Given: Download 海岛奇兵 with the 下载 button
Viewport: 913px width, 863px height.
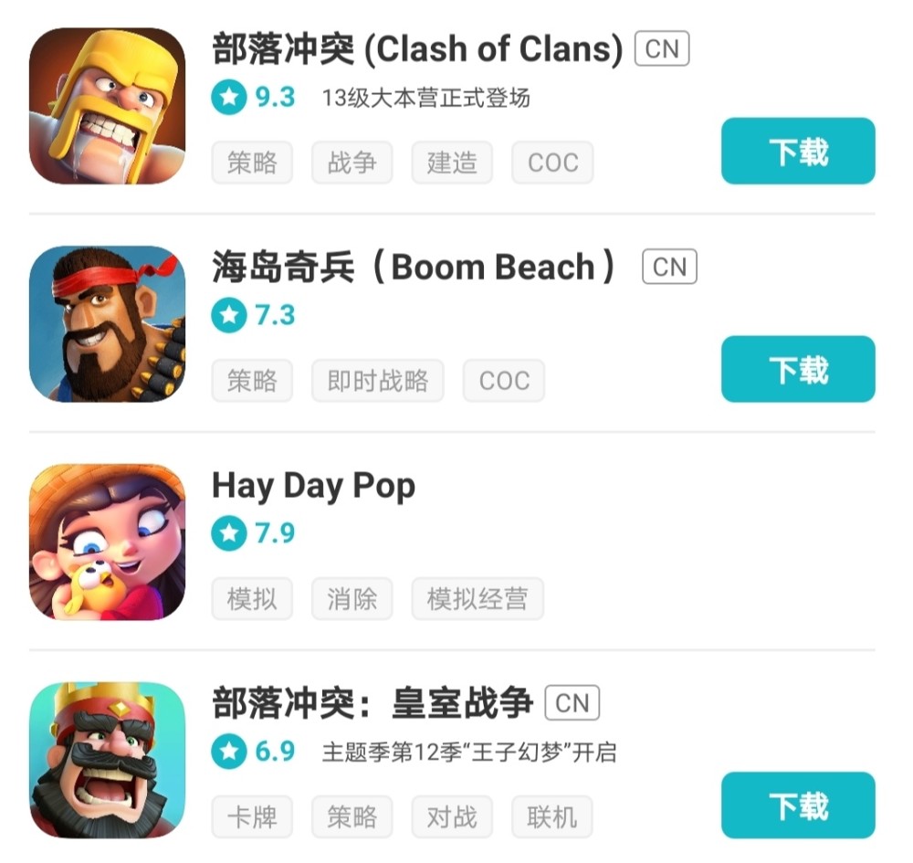Looking at the screenshot, I should point(798,369).
